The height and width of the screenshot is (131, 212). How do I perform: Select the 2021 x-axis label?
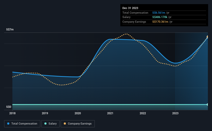110,113
